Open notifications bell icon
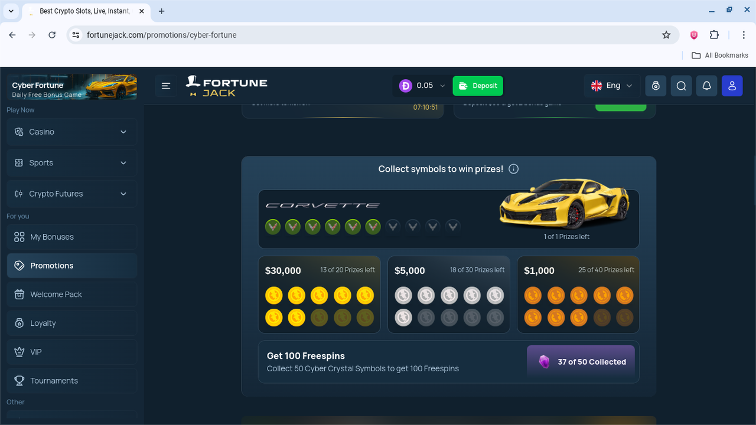The image size is (756, 425). click(x=706, y=86)
